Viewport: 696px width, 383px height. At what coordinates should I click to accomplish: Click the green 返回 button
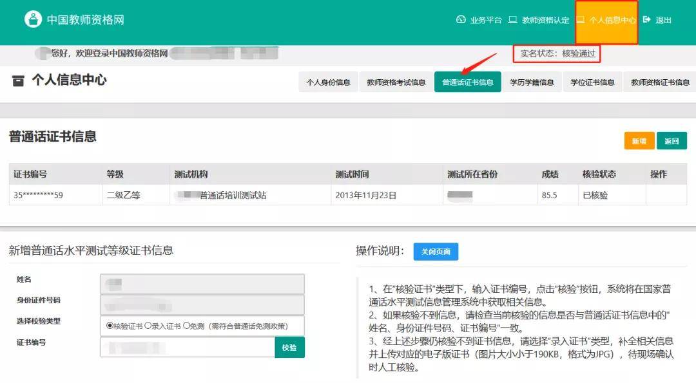672,141
